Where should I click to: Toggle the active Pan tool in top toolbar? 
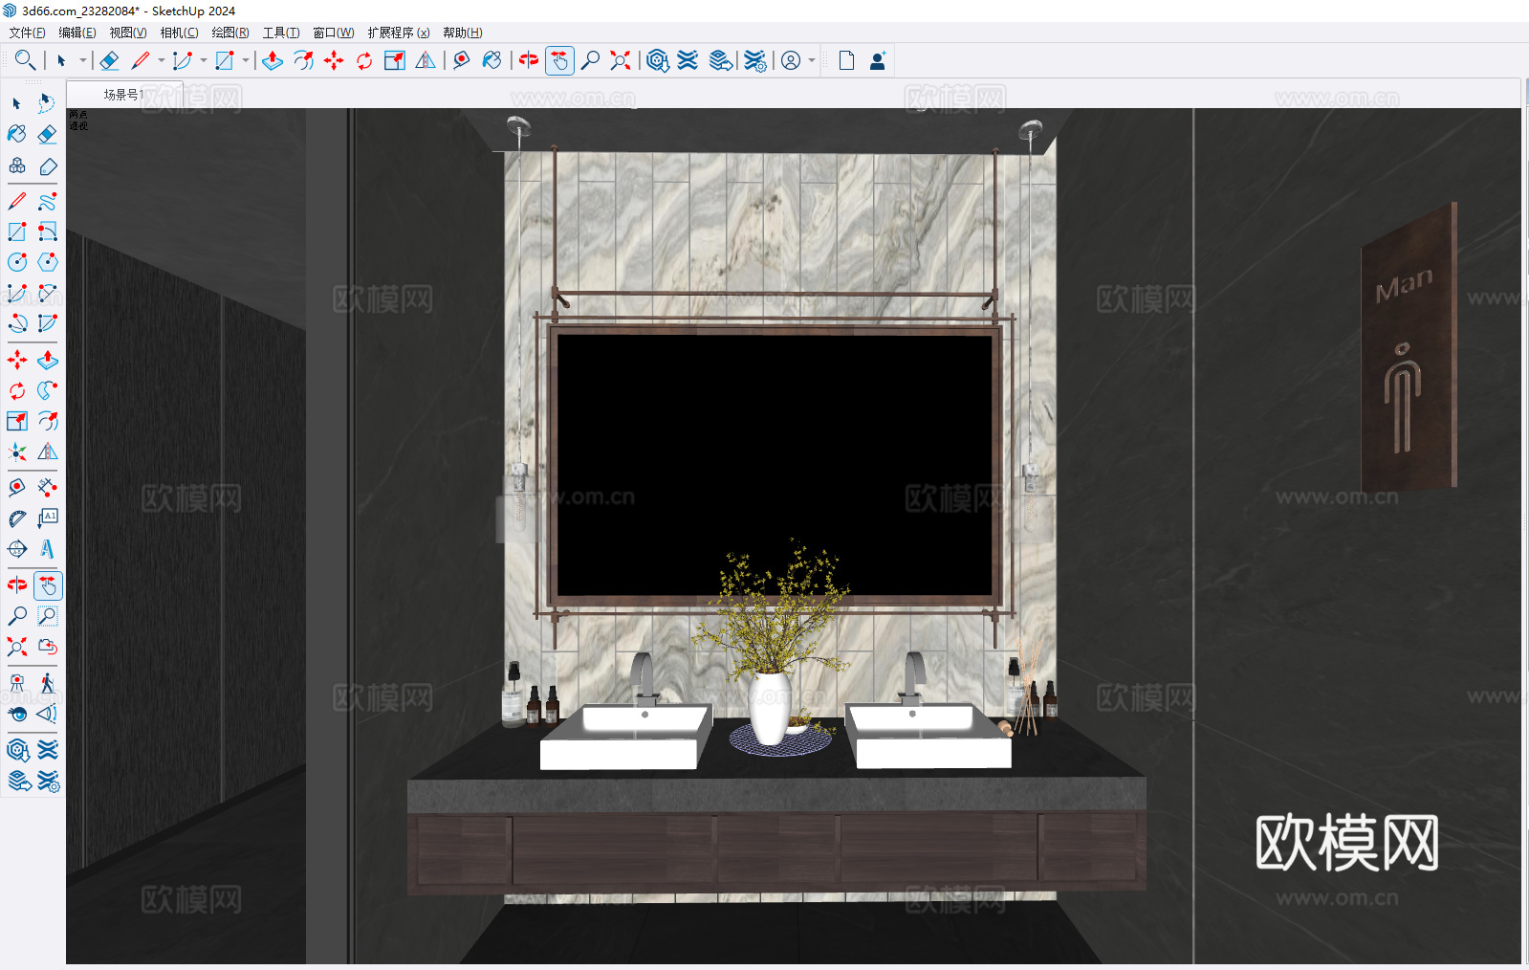coord(559,60)
